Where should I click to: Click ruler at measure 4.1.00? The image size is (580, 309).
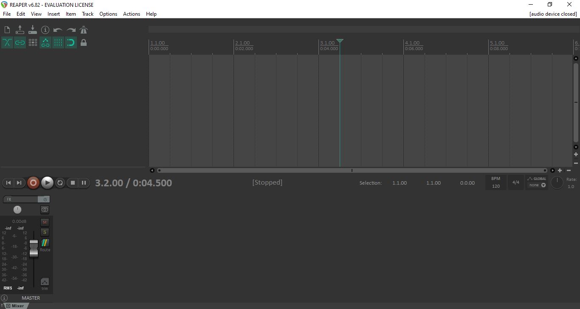tap(412, 43)
